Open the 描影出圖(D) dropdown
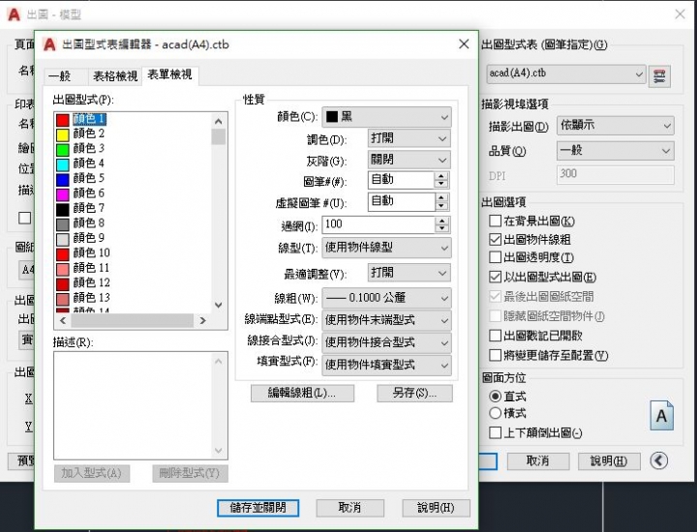The height and width of the screenshot is (532, 697). coord(616,126)
